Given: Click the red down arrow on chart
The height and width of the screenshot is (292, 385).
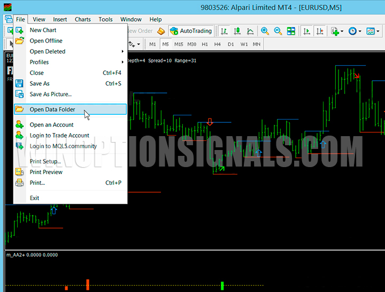Looking at the screenshot, I should (x=210, y=123).
